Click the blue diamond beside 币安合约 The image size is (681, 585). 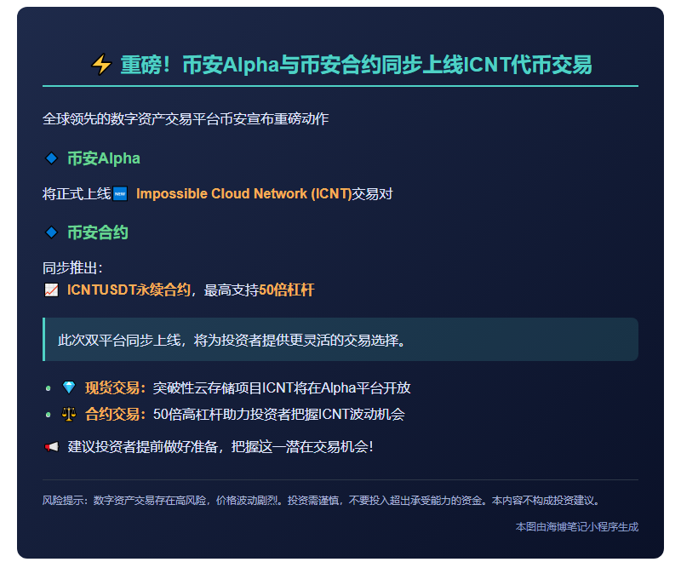pyautogui.click(x=51, y=232)
